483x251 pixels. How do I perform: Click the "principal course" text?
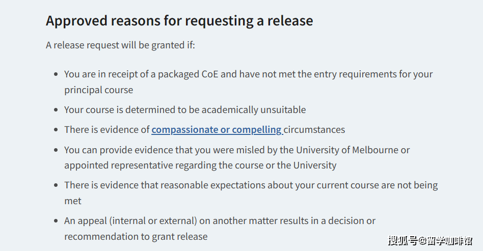(x=98, y=90)
